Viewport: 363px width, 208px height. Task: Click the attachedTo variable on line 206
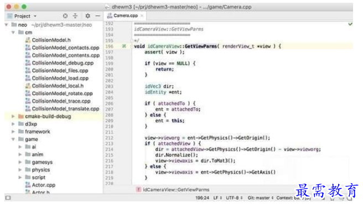[172, 103]
